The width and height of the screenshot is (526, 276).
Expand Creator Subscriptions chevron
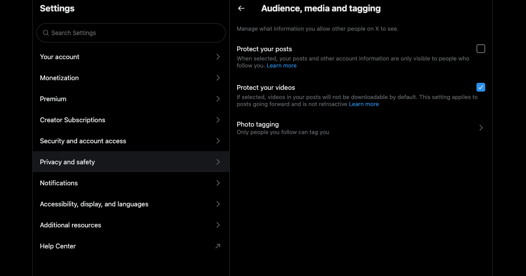[x=218, y=120]
